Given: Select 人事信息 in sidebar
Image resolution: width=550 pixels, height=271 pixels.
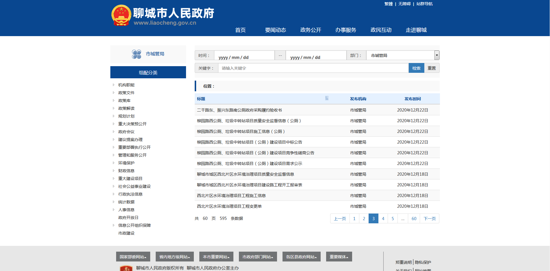Looking at the screenshot, I should 126,210.
